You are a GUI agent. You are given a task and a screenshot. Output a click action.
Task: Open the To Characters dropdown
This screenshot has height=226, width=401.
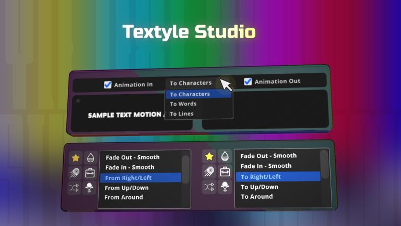(x=195, y=83)
